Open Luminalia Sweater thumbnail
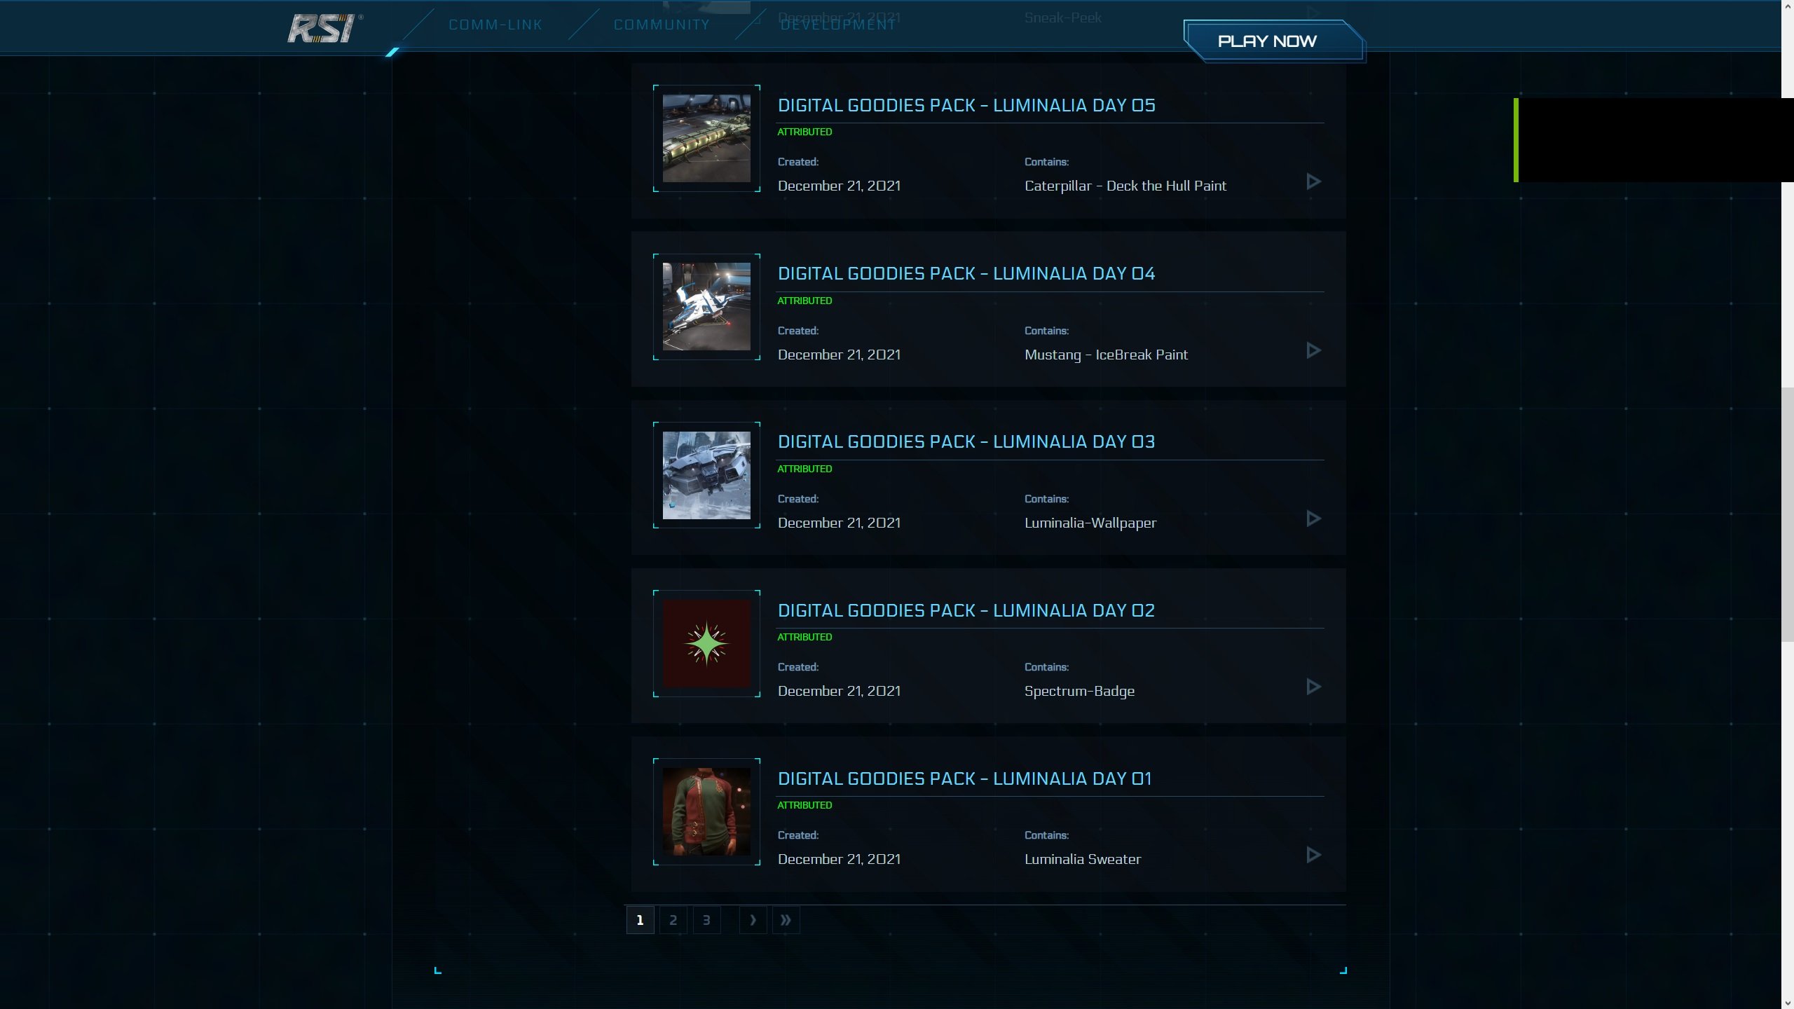 click(706, 811)
